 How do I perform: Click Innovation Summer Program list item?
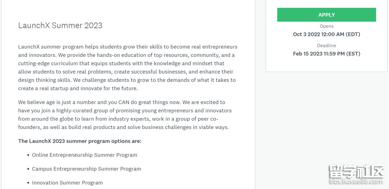67,183
